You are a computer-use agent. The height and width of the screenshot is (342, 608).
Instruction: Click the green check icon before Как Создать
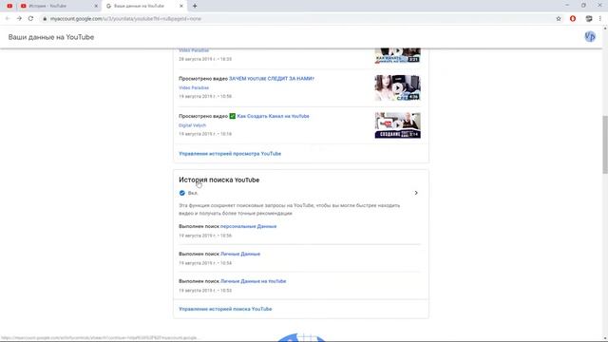[x=232, y=116]
